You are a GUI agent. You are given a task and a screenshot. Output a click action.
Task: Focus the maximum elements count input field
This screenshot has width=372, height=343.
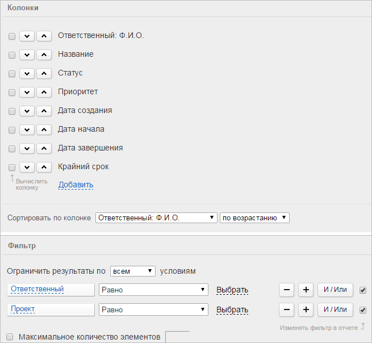[177, 337]
